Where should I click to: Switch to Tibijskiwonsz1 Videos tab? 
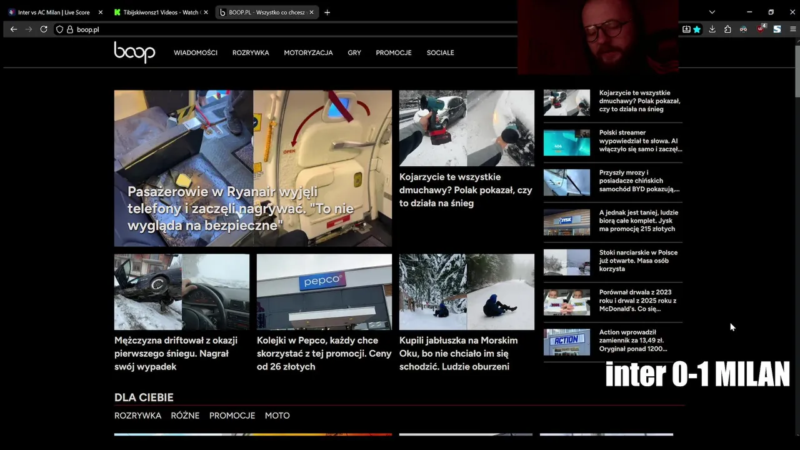click(x=159, y=12)
